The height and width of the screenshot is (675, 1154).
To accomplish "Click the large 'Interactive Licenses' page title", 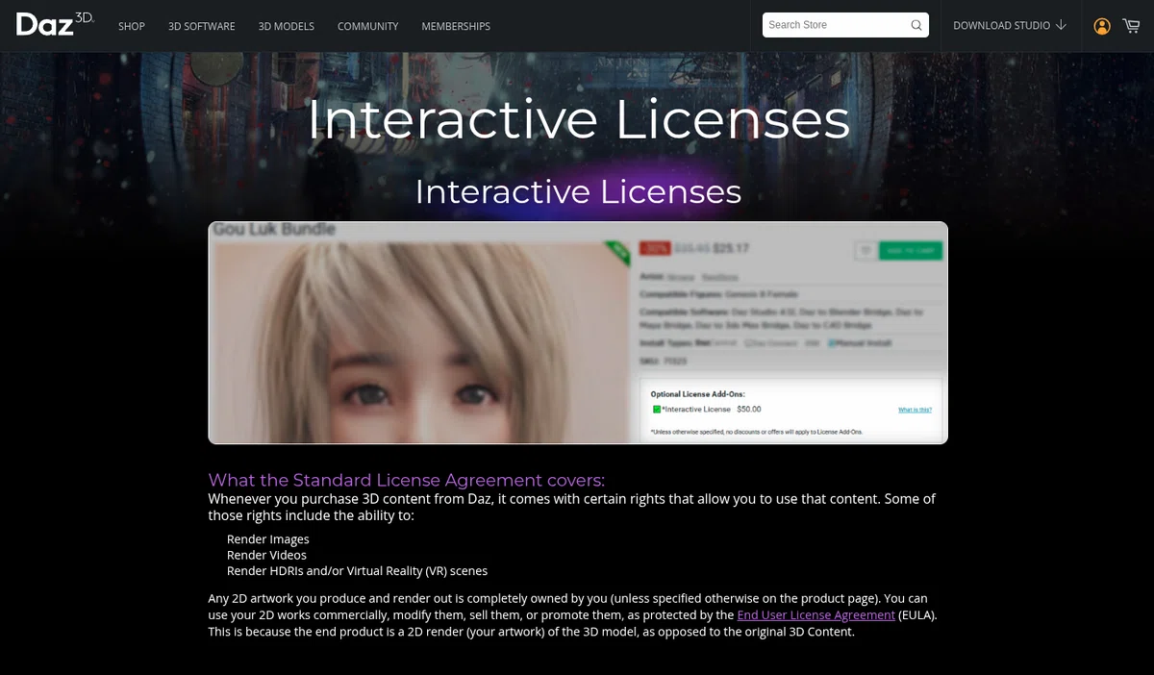I will coord(578,119).
